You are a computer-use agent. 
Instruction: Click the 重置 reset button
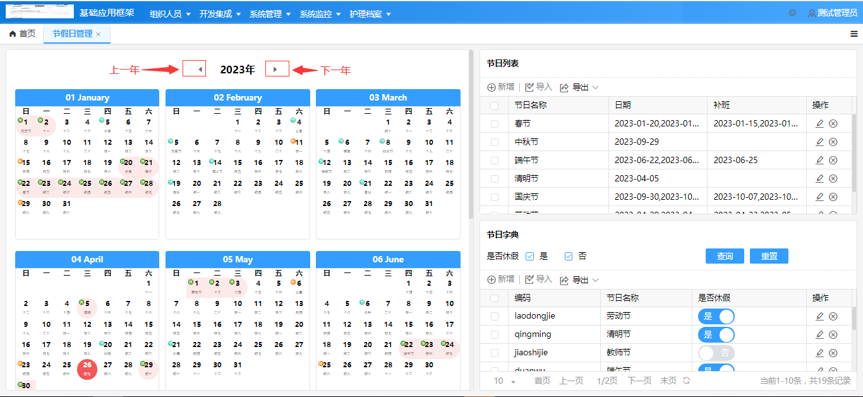coord(769,255)
